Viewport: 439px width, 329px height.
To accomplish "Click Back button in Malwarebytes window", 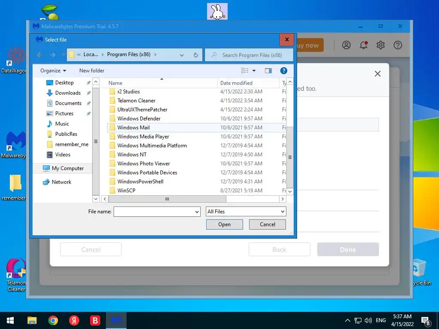I will pyautogui.click(x=280, y=249).
